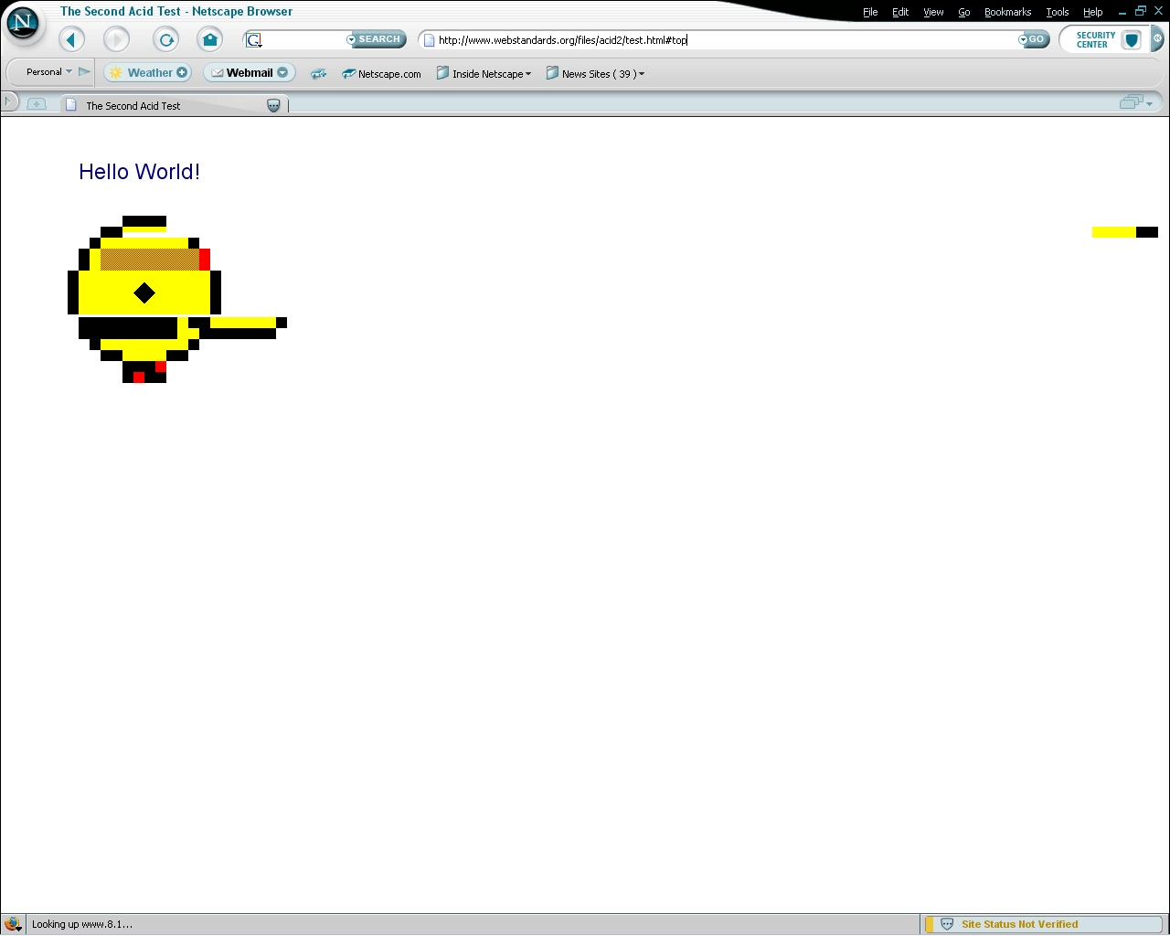
Task: Expand the Inside Netscape bookmark folder
Action: (x=484, y=74)
